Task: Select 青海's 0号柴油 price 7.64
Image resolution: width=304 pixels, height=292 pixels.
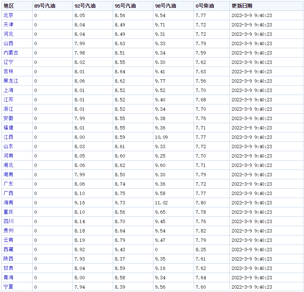Action: pyautogui.click(x=201, y=278)
